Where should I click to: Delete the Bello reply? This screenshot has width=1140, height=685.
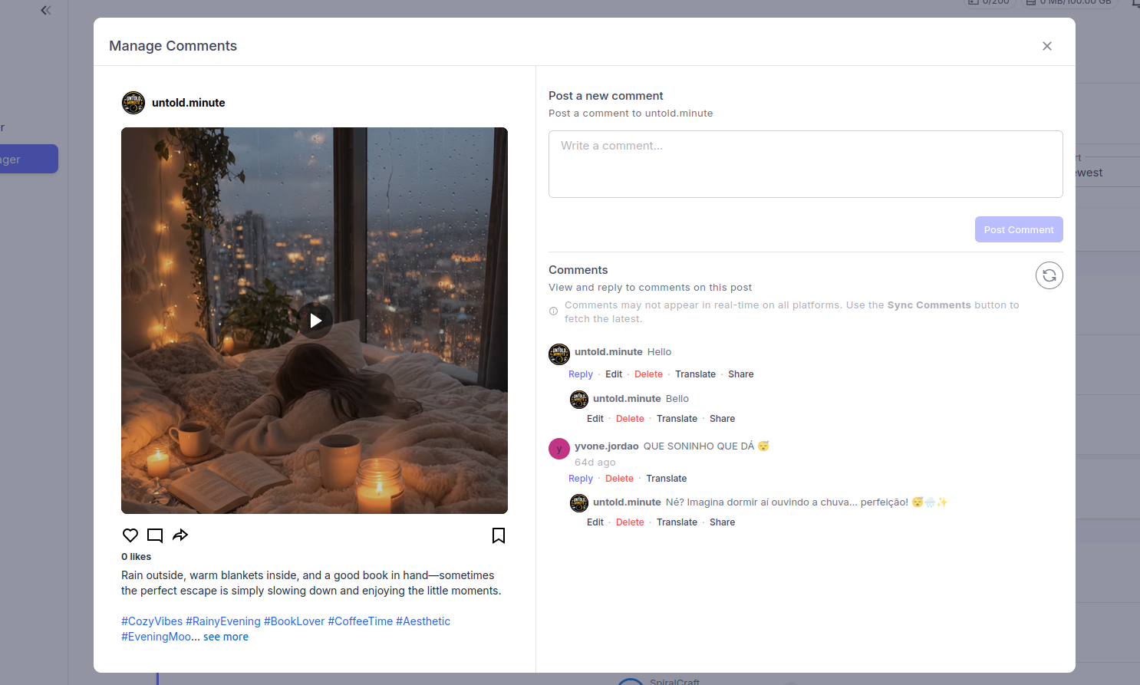630,419
